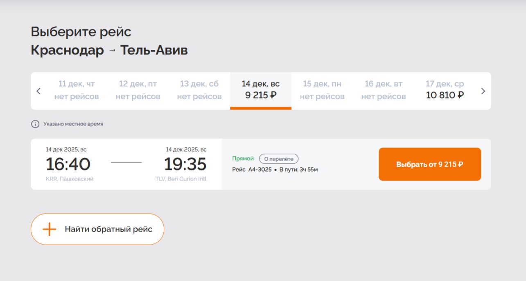Click the flight number A4-3025

pyautogui.click(x=260, y=169)
